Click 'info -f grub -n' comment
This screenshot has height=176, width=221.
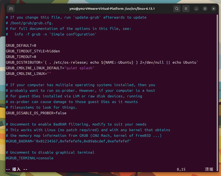pyautogui.click(x=51, y=34)
